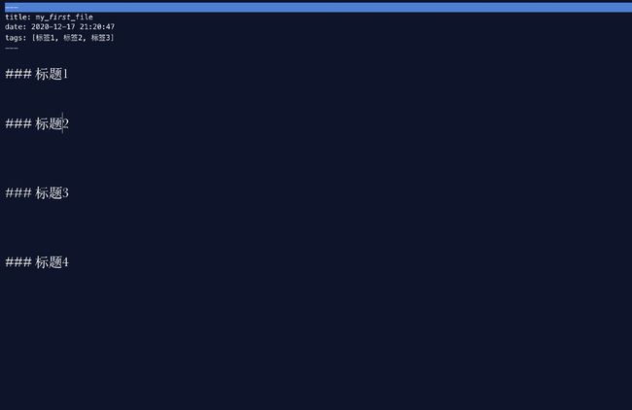This screenshot has height=410, width=632.
Task: Click the 标签2 tag entry
Action: 73,38
